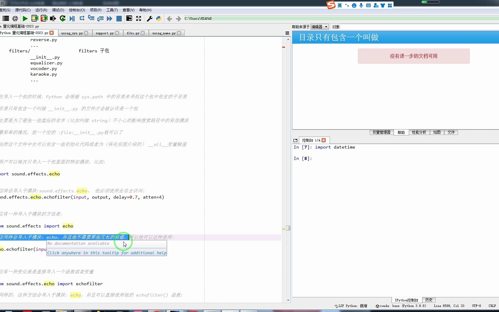Open Sogou soft keyboard icon
499x312 pixels.
point(368,5)
